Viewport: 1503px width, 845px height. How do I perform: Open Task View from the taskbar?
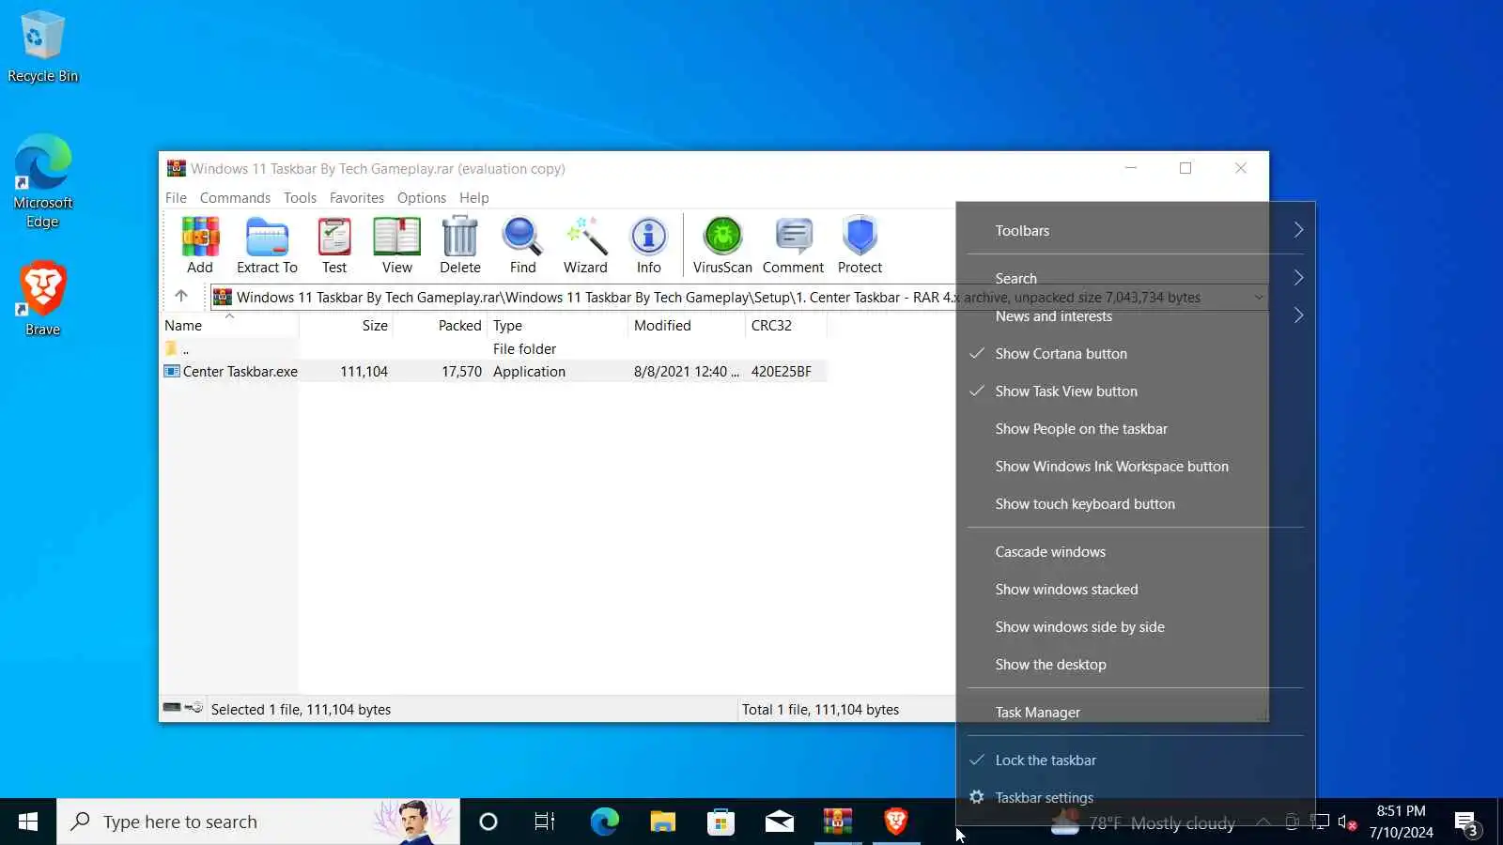(x=545, y=822)
